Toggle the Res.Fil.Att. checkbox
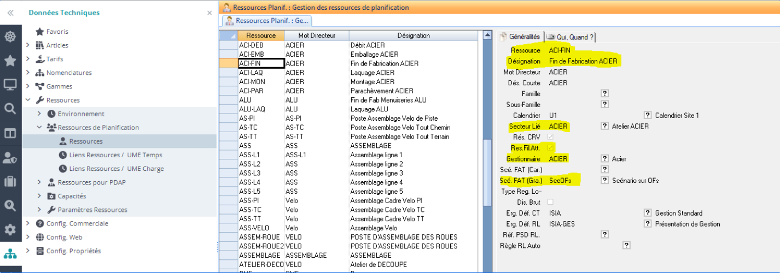This screenshot has height=273, width=780. click(x=551, y=148)
